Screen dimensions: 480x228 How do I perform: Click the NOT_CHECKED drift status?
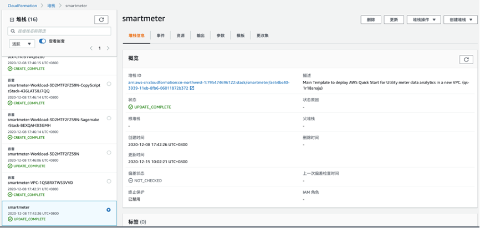pos(145,180)
